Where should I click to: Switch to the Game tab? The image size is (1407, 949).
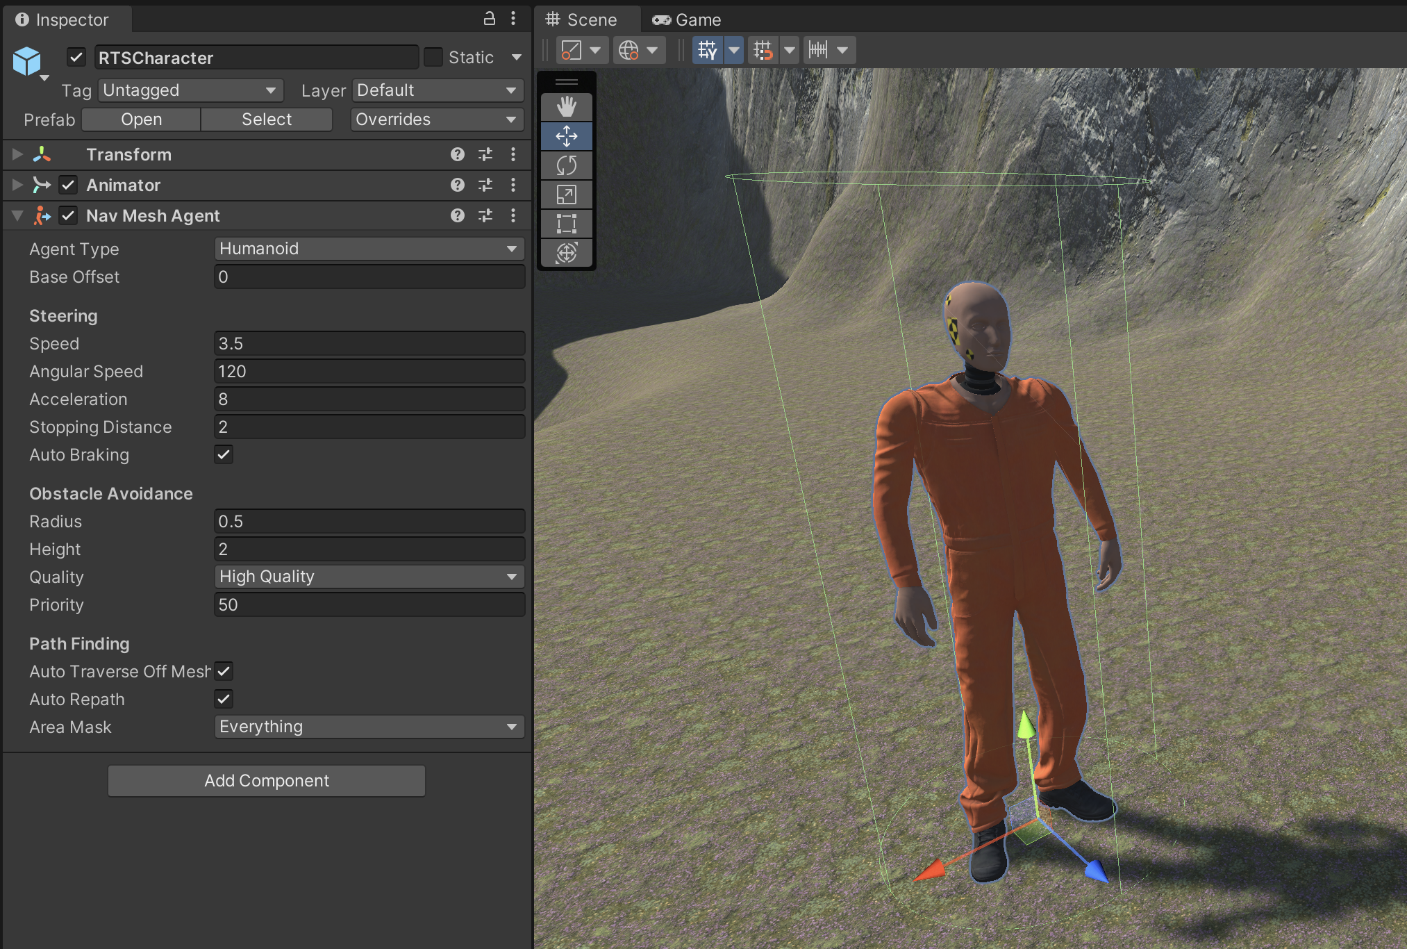(686, 19)
